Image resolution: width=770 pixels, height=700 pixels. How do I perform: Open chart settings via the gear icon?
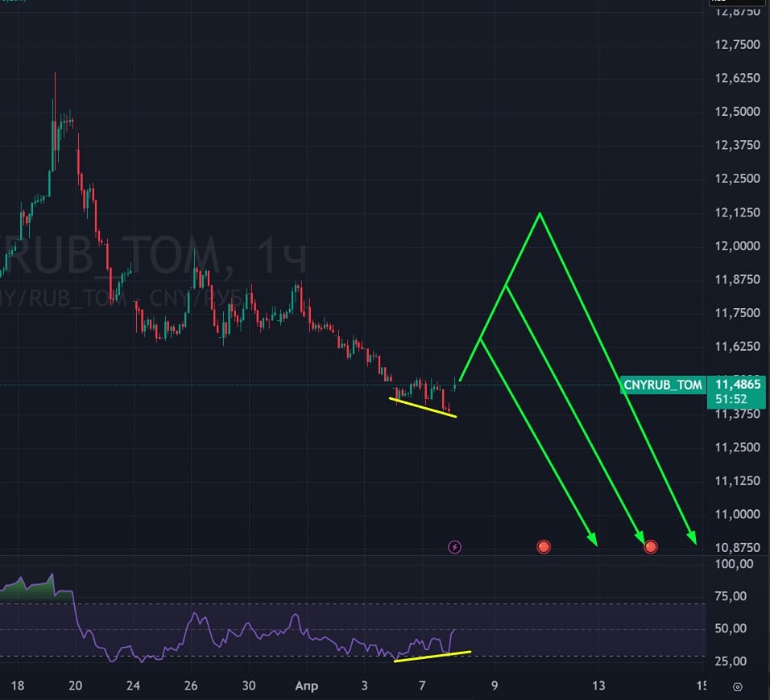[x=739, y=688]
